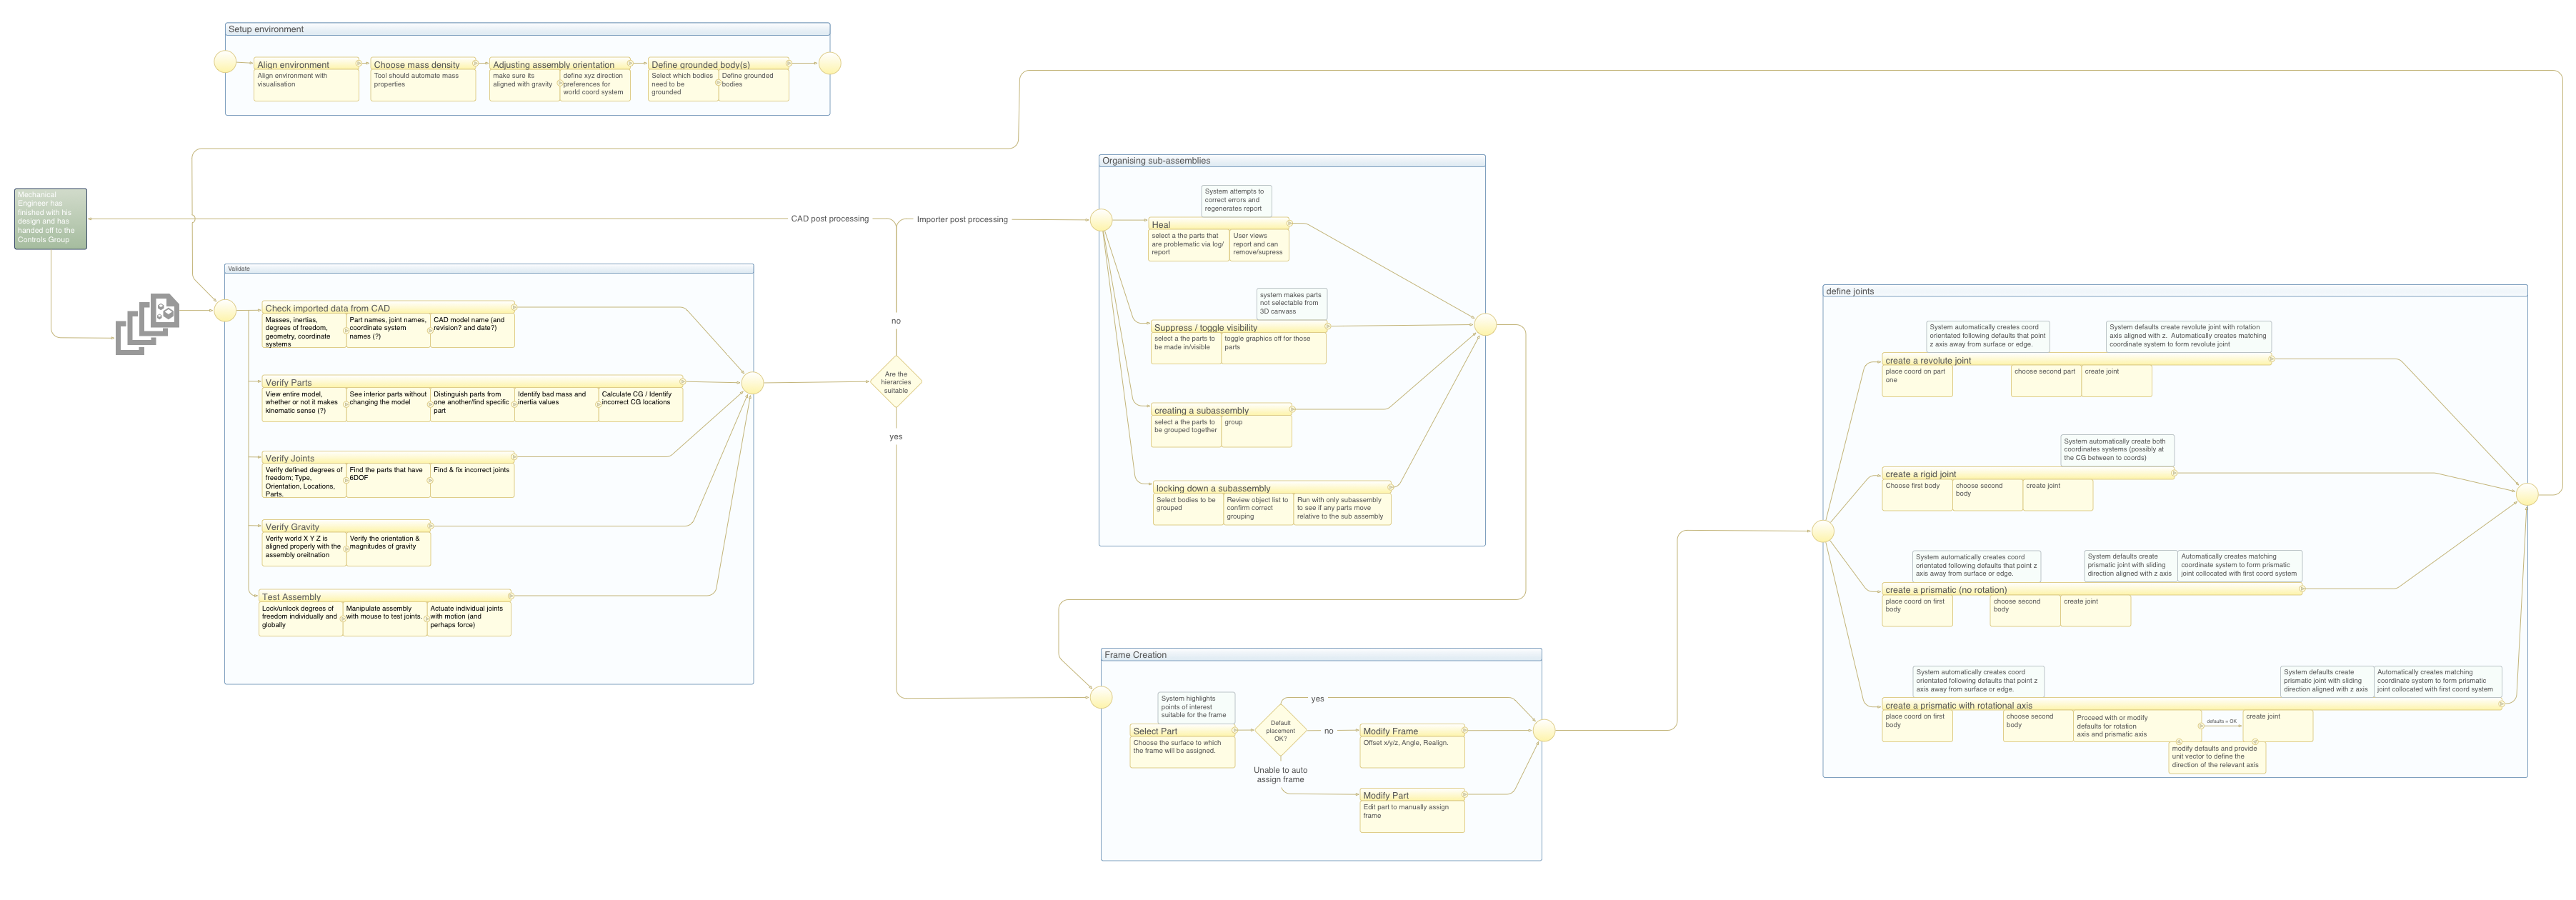Click the exit circle of Organising sub-assemblies
Viewport: 2576px width, 900px height.
coord(1485,325)
